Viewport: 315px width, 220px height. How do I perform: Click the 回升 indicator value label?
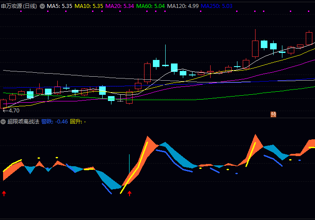(78, 122)
